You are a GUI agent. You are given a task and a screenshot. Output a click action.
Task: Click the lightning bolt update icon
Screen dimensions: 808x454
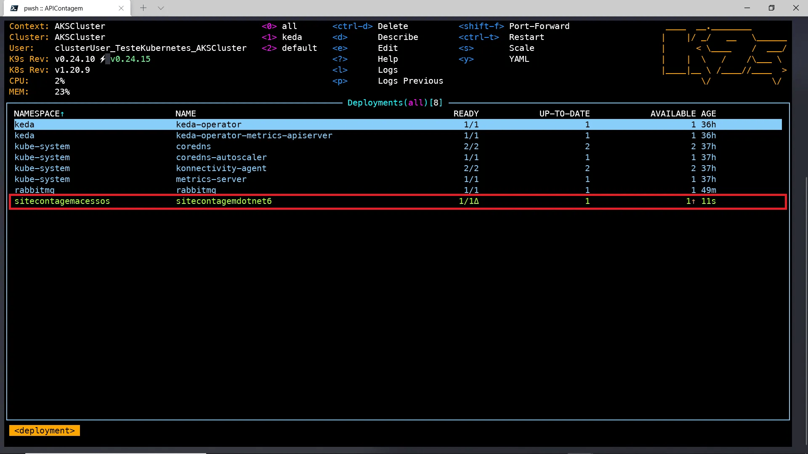(x=103, y=59)
